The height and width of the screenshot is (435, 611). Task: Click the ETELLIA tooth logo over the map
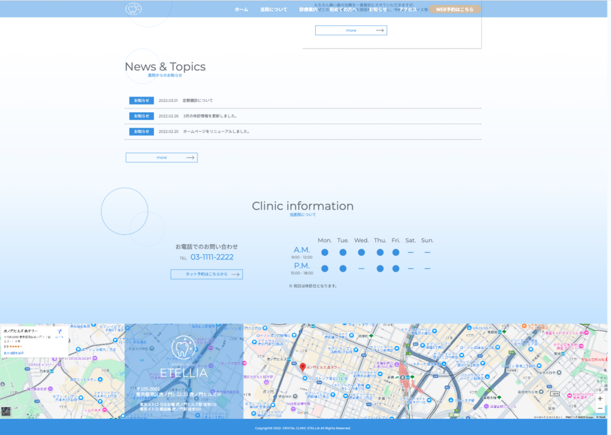pyautogui.click(x=184, y=347)
